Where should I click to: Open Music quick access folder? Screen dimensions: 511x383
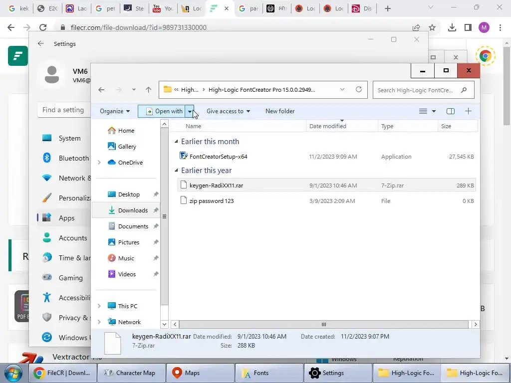click(x=126, y=258)
